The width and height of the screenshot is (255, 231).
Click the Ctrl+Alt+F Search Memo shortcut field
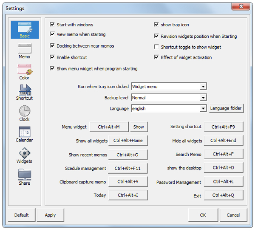(x=223, y=155)
